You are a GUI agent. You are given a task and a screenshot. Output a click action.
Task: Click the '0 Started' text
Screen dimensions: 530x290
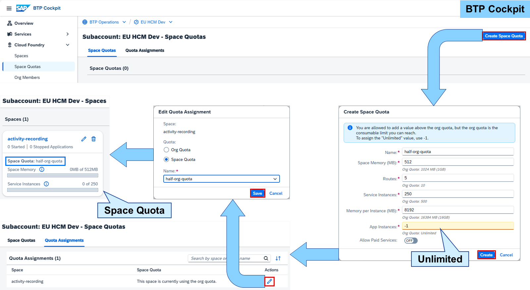[16, 147]
